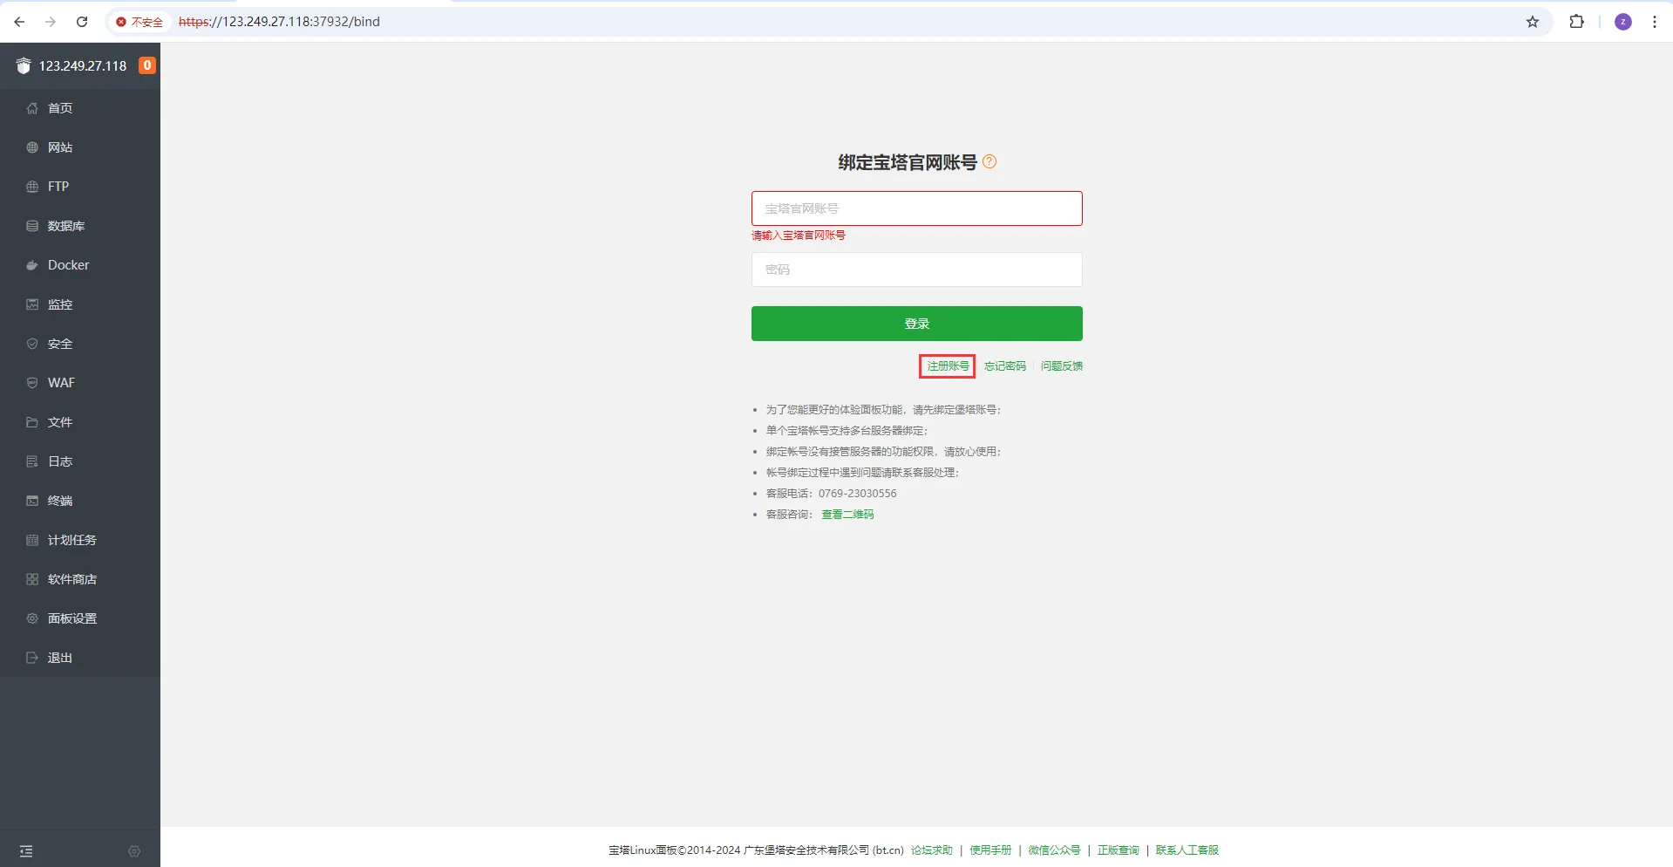The height and width of the screenshot is (867, 1673).
Task: Click the logout icon beside 退出
Action: click(32, 658)
